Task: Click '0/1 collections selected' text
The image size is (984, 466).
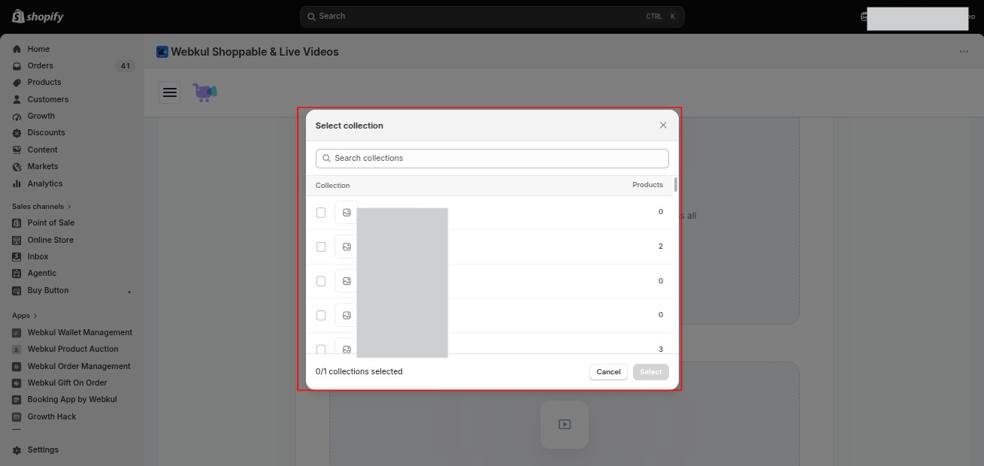Action: pos(359,371)
